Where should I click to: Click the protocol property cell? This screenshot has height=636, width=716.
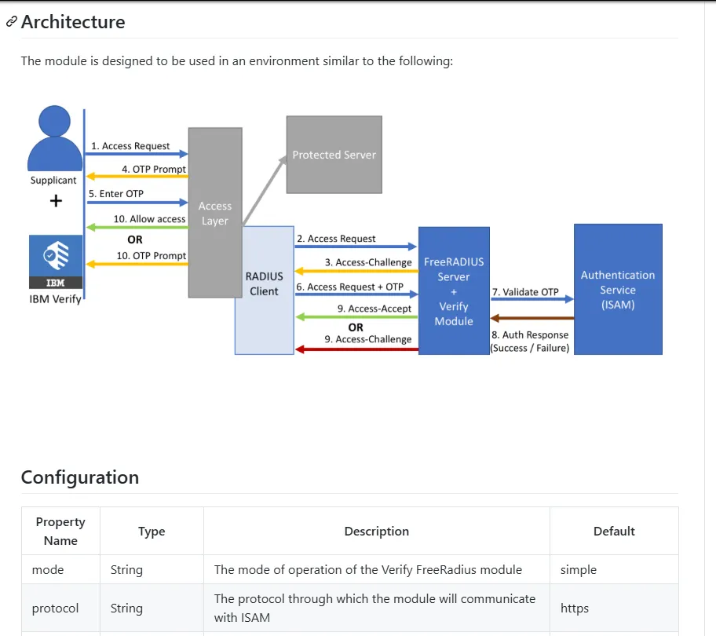tap(60, 608)
